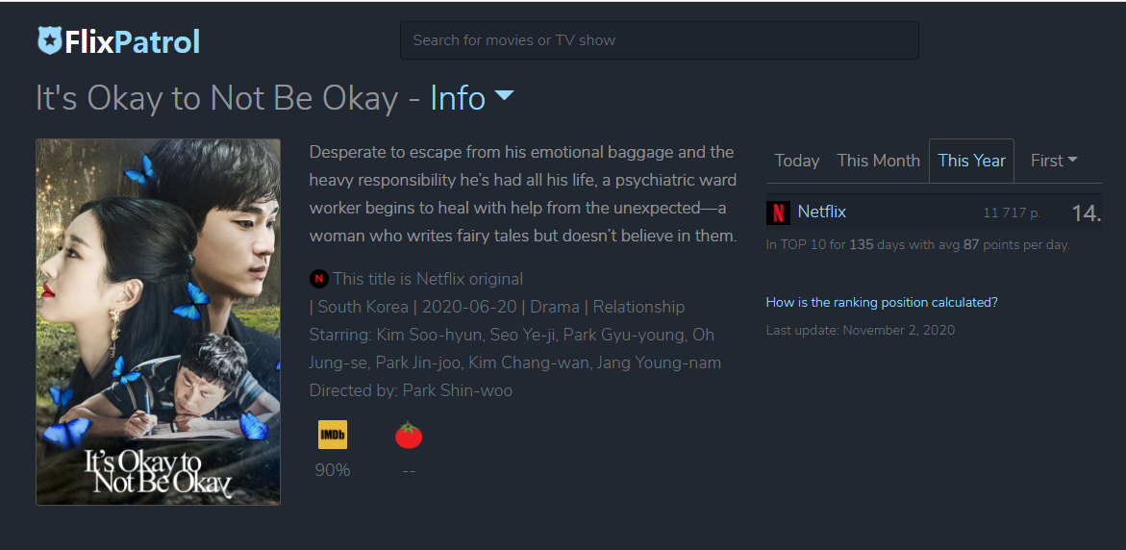1126x550 pixels.
Task: Click the Info text in page heading
Action: coord(458,98)
